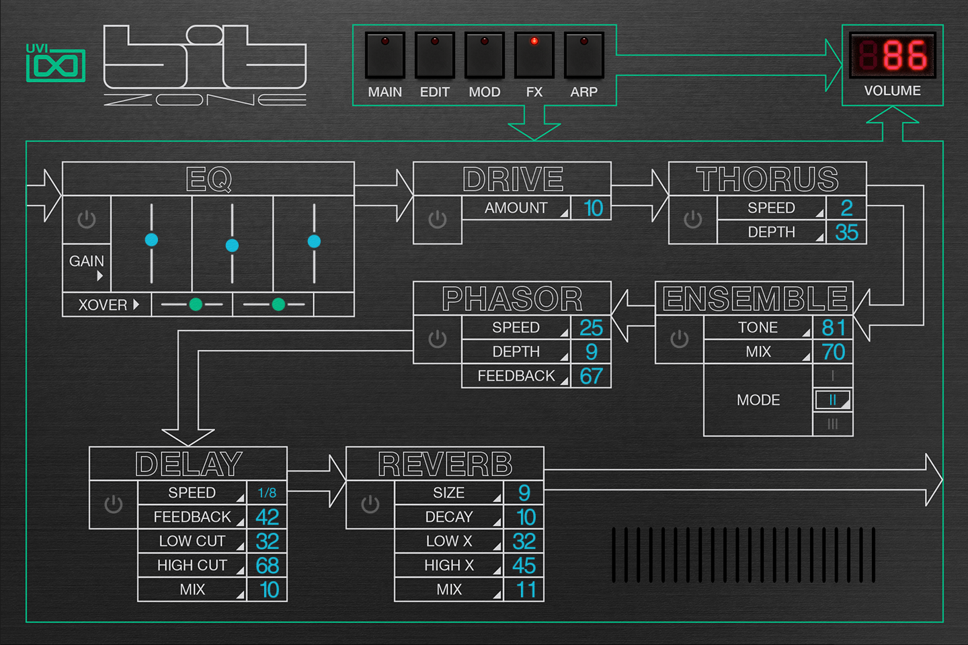Click the Phasor FEEDBACK label

[x=516, y=376]
